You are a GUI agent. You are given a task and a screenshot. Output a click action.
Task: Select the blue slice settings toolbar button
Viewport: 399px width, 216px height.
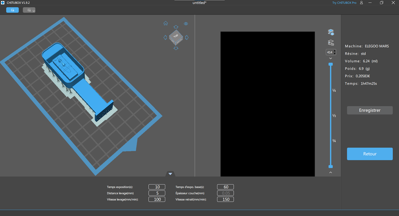12,10
